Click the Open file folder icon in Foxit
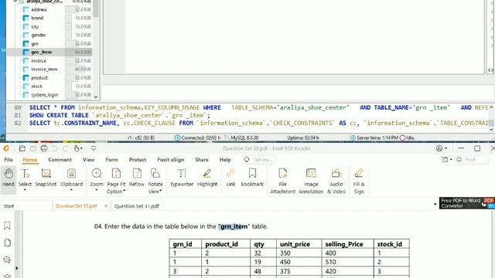 click(x=22, y=148)
